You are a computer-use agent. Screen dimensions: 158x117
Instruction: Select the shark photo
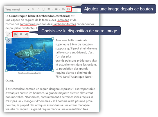click(x=30, y=55)
